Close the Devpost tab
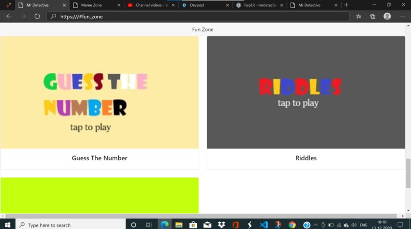Image resolution: width=411 pixels, height=229 pixels. pyautogui.click(x=227, y=5)
